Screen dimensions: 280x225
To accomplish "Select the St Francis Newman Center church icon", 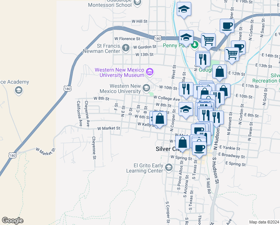I will pos(126,48).
